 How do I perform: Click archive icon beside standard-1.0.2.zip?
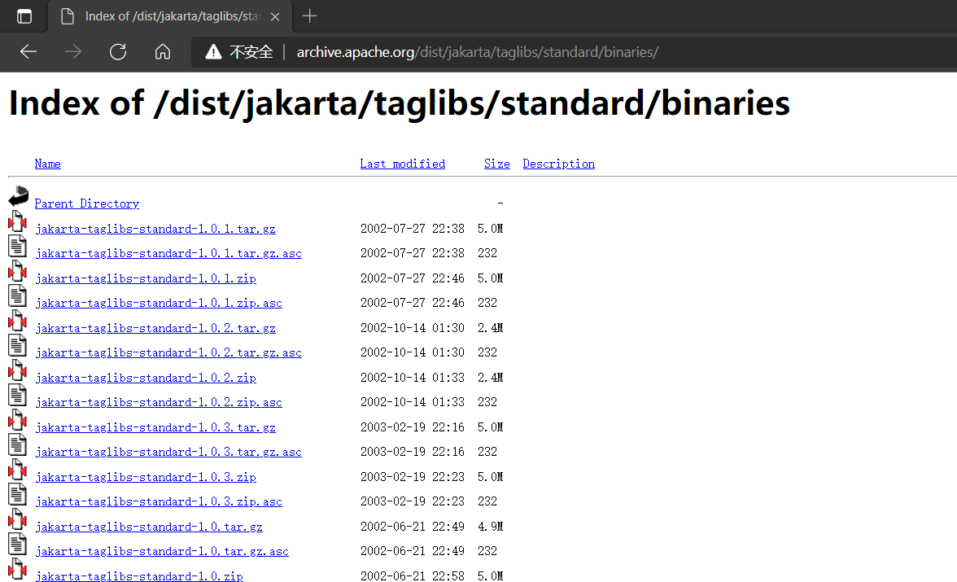18,370
